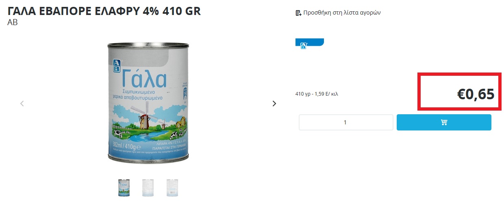Add the product to cart with blue button
Image resolution: width=504 pixels, height=205 pixels.
444,122
